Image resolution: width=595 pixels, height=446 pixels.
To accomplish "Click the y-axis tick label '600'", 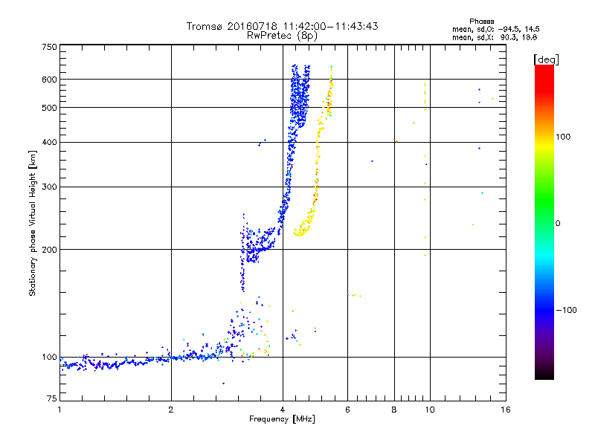I will point(49,80).
